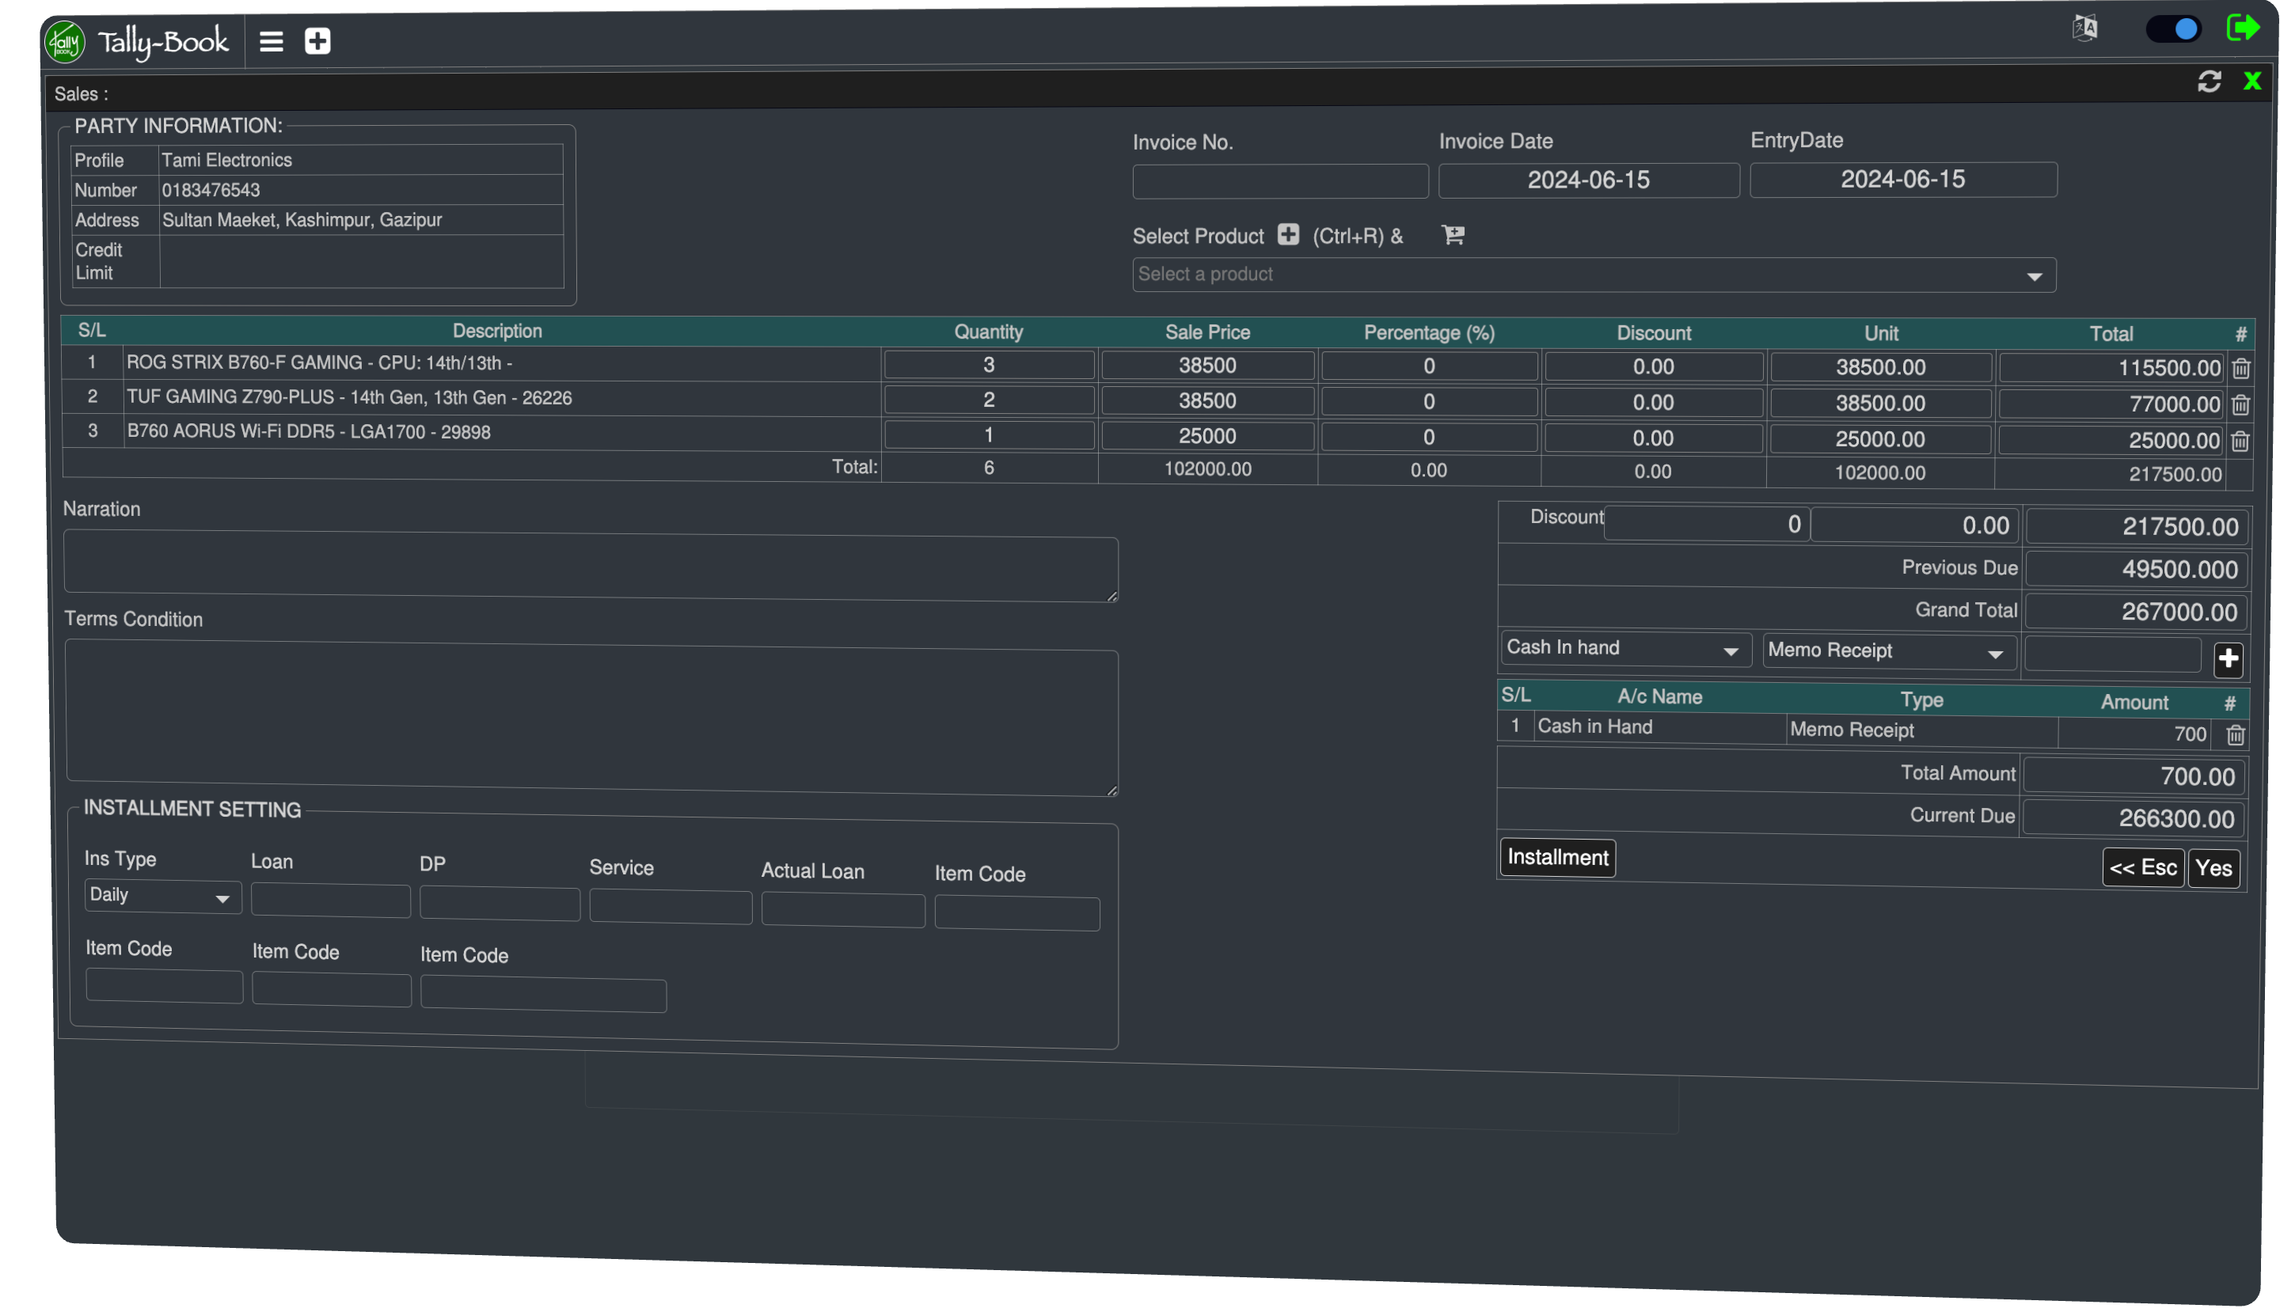
Task: Refresh the Sales form
Action: pos(2209,82)
